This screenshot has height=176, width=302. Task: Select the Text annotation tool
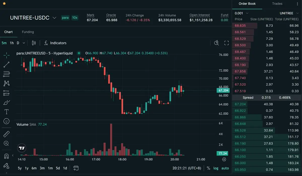7,112
